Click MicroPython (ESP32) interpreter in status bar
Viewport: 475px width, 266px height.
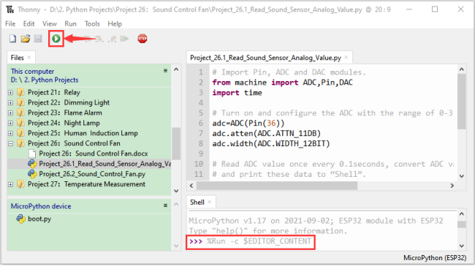(x=435, y=258)
